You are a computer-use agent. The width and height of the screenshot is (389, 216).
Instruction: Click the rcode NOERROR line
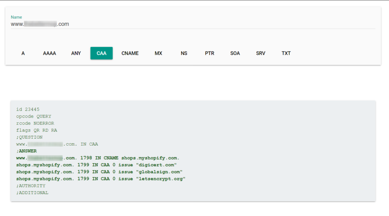[x=35, y=124]
